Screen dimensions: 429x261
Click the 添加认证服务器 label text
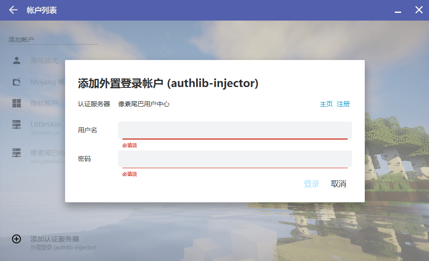click(x=54, y=239)
